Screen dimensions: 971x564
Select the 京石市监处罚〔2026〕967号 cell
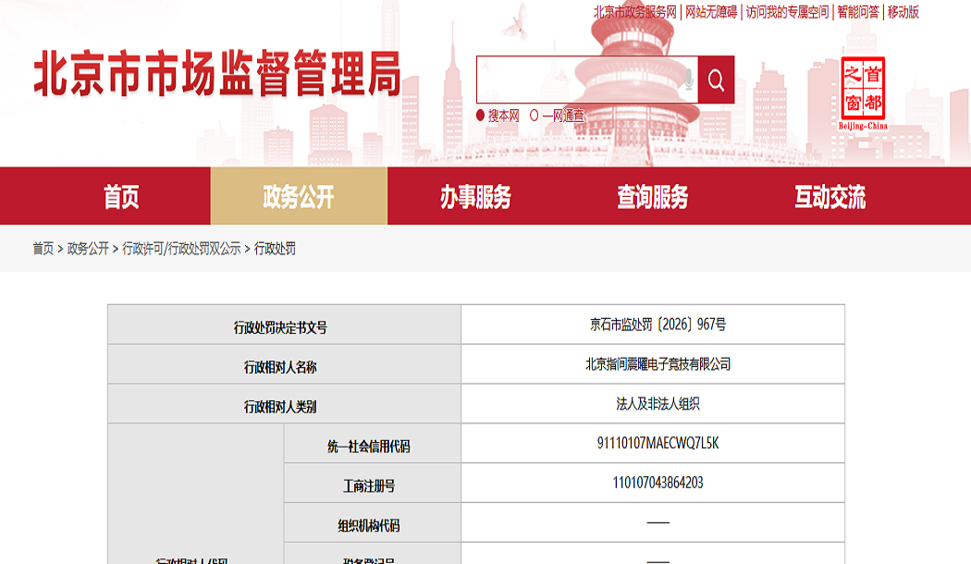point(653,325)
